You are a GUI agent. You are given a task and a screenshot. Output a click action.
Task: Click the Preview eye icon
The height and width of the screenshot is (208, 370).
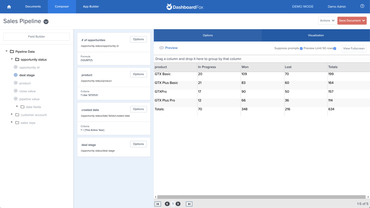tap(161, 48)
